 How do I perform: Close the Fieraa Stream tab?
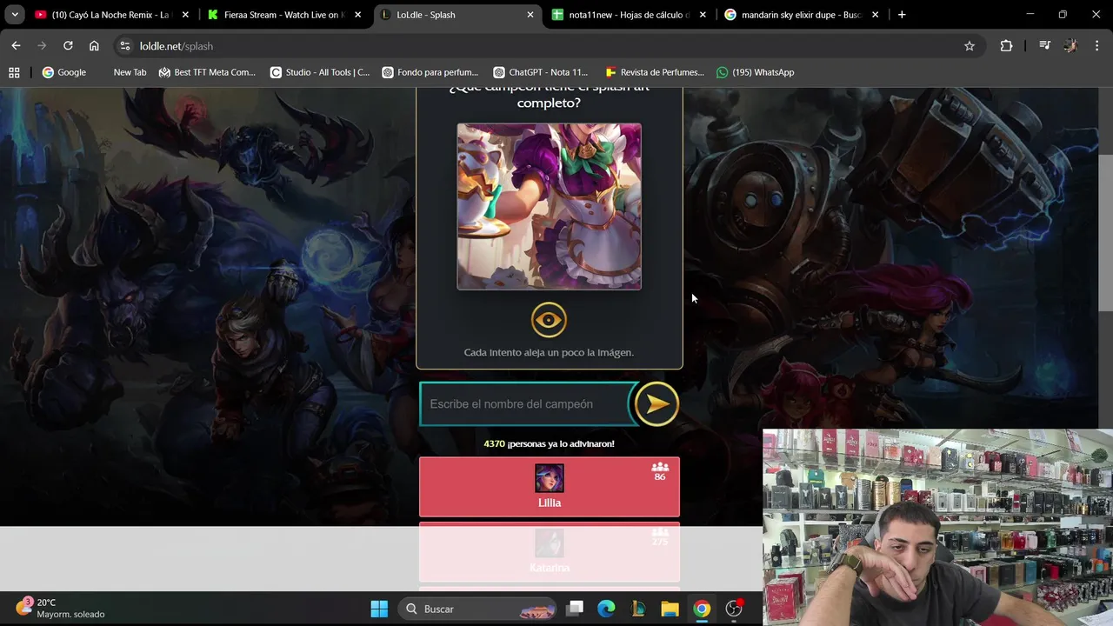(x=357, y=15)
